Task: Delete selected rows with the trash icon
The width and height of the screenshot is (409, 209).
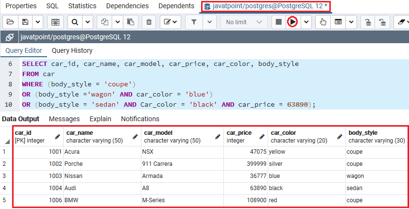Action: (149, 22)
